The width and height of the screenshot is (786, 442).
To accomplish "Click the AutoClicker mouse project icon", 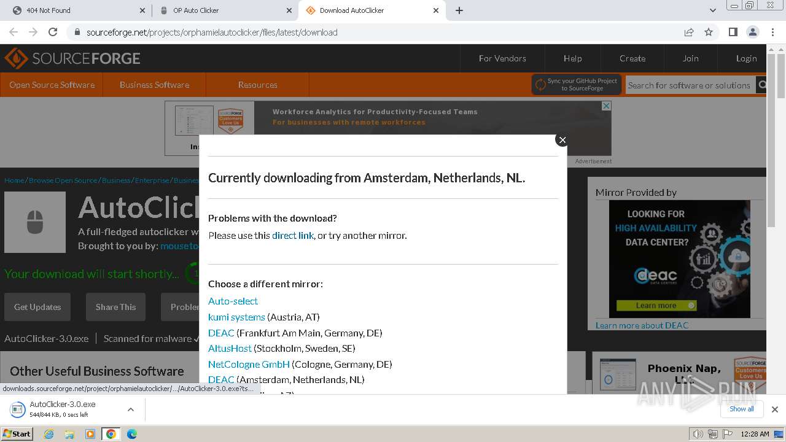I will [x=35, y=222].
